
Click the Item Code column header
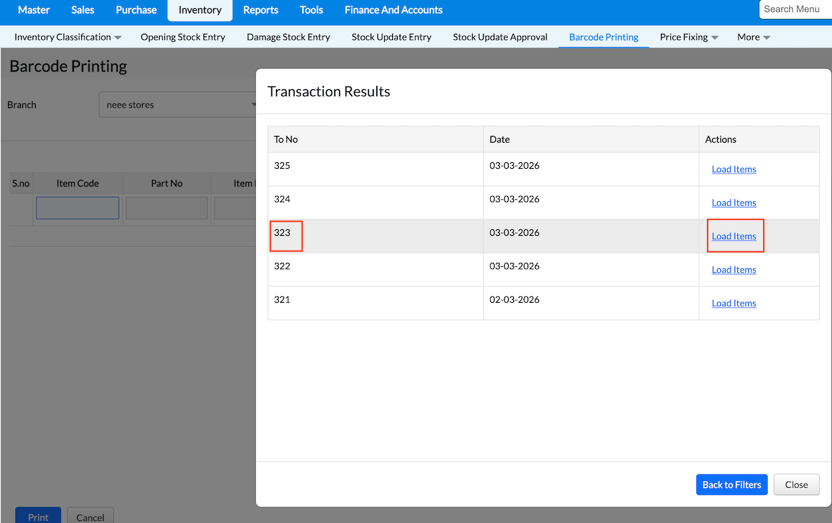(78, 183)
